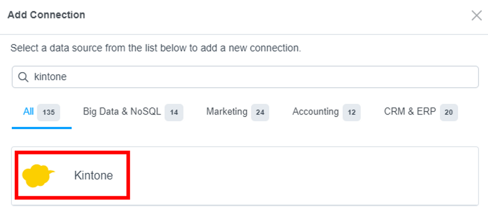The width and height of the screenshot is (488, 212).
Task: Click the 20 count badge for CRM & ERP
Action: point(449,112)
